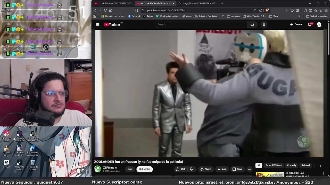Like the video with 16K thumbs up
The width and height of the screenshot is (330, 185).
(180, 169)
